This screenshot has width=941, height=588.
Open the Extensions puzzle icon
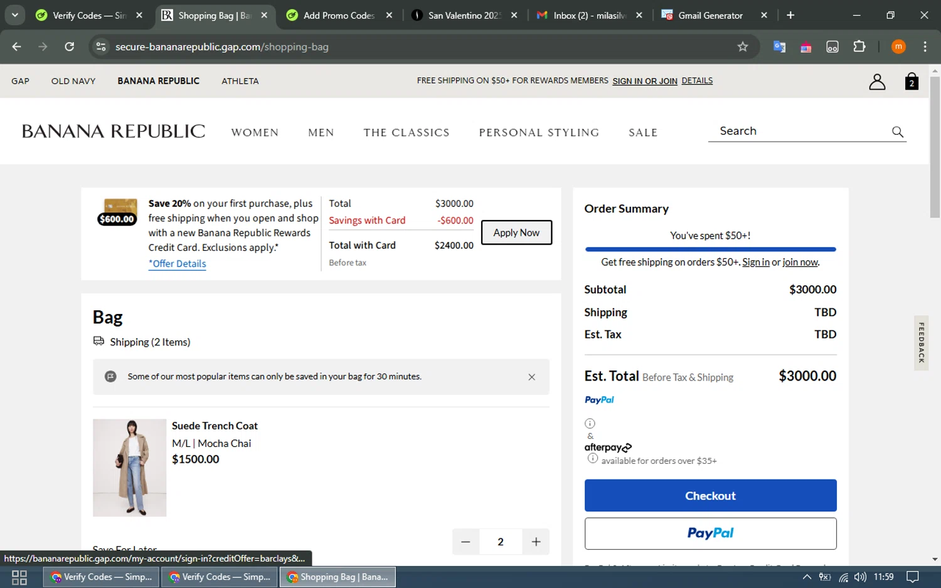coord(859,46)
